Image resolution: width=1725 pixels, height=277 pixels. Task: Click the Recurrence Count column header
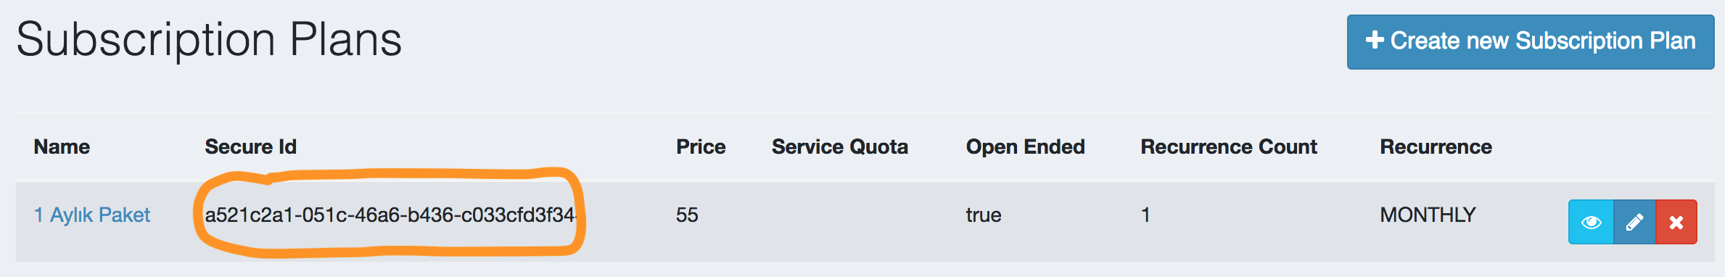tap(1229, 146)
